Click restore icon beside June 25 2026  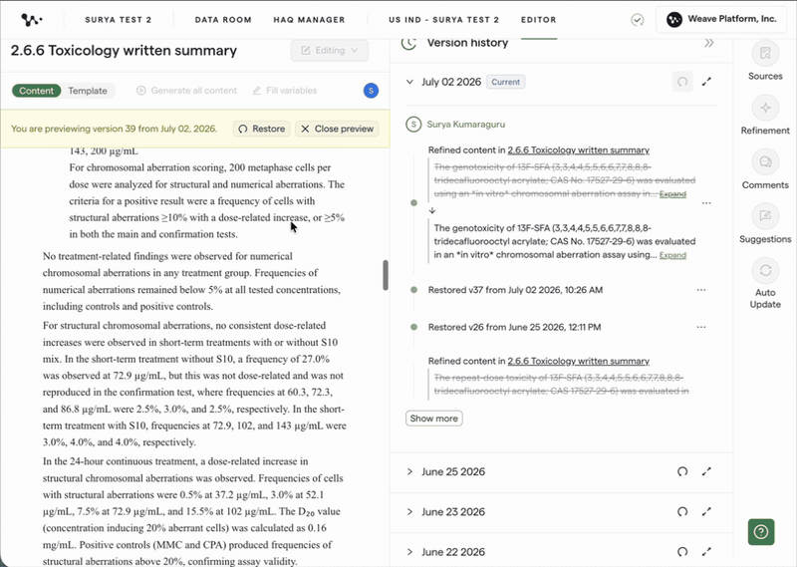(x=682, y=471)
